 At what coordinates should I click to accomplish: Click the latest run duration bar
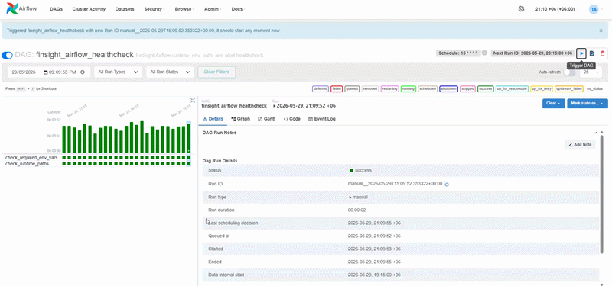pos(189,138)
